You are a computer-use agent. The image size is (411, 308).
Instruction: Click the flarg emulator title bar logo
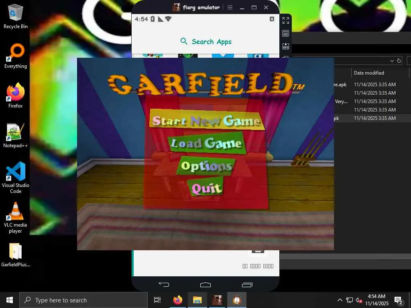pyautogui.click(x=176, y=7)
